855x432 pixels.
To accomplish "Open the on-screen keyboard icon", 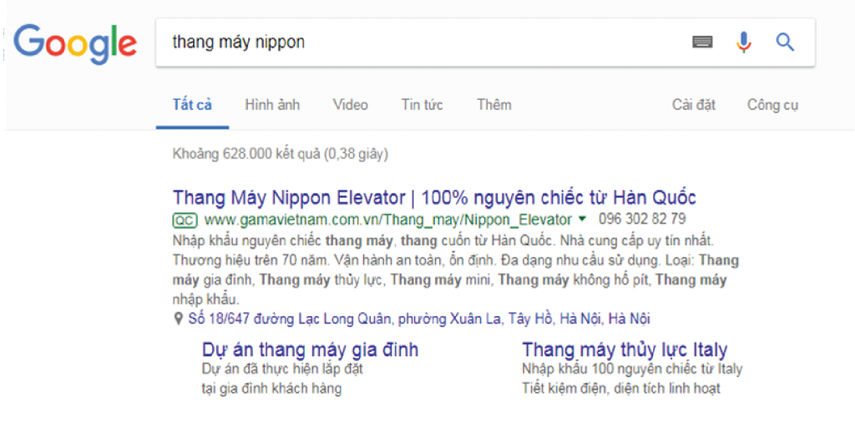I will 702,42.
